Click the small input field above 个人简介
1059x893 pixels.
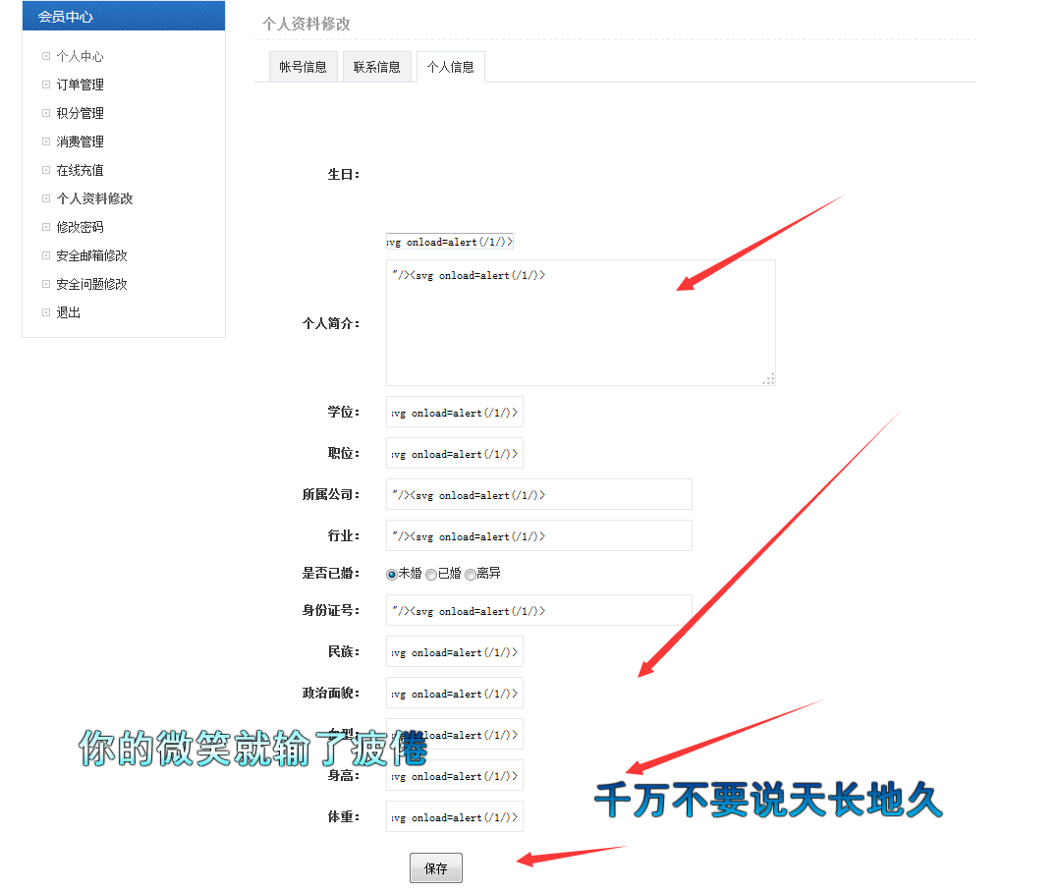[450, 241]
